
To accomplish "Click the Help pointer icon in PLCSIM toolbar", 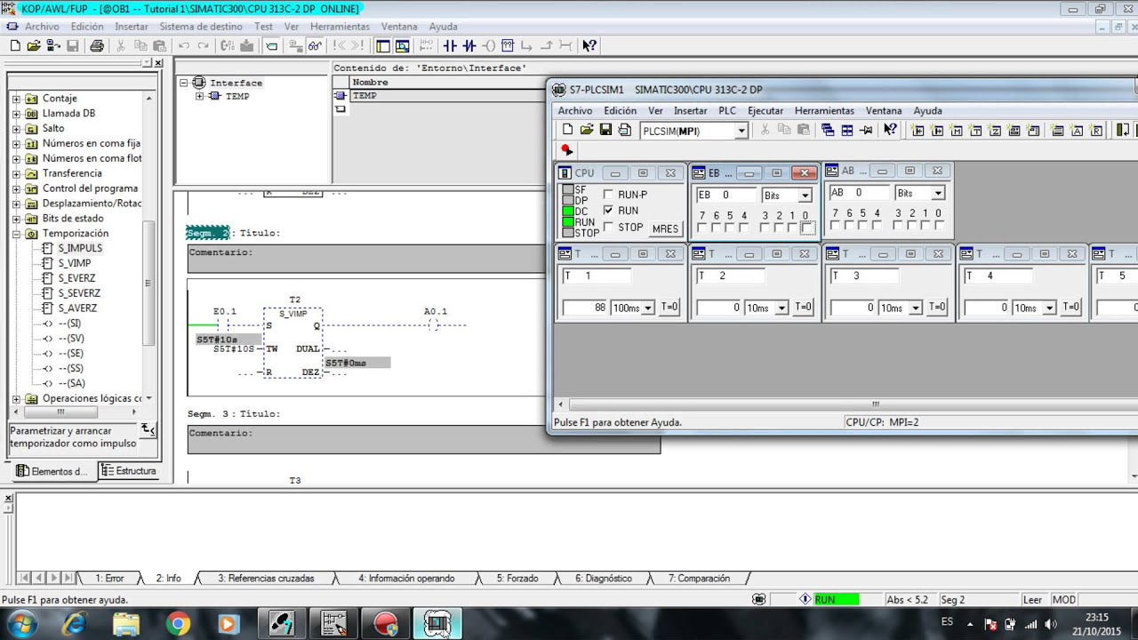I will tap(890, 130).
